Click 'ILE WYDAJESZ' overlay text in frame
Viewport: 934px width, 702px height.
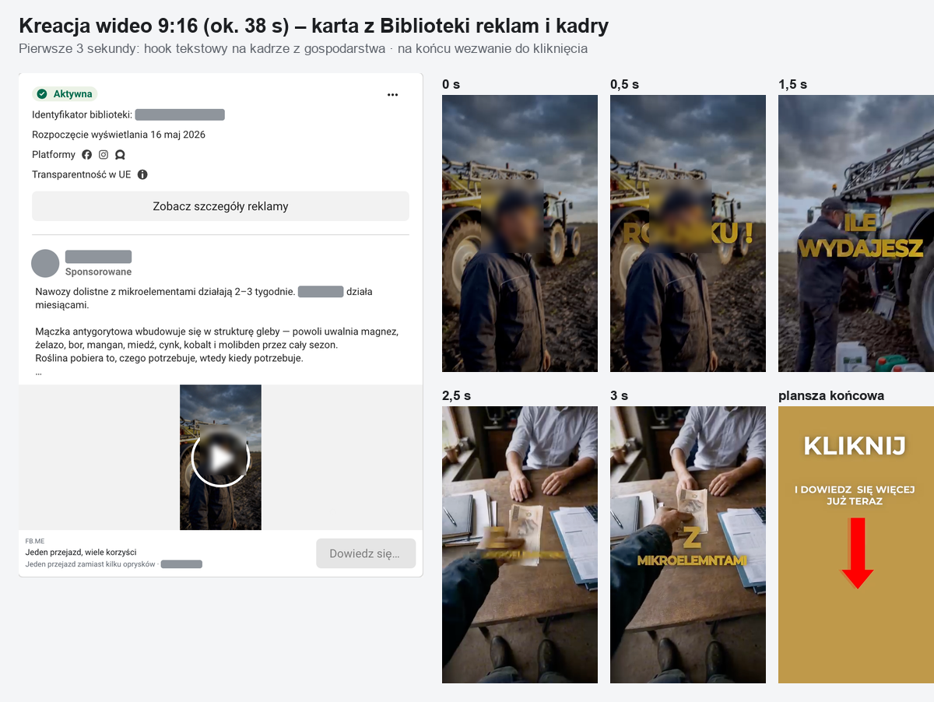[x=861, y=237]
